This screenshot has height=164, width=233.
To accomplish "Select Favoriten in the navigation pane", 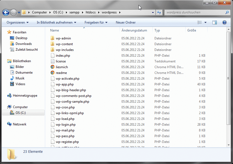I will click(19, 32).
